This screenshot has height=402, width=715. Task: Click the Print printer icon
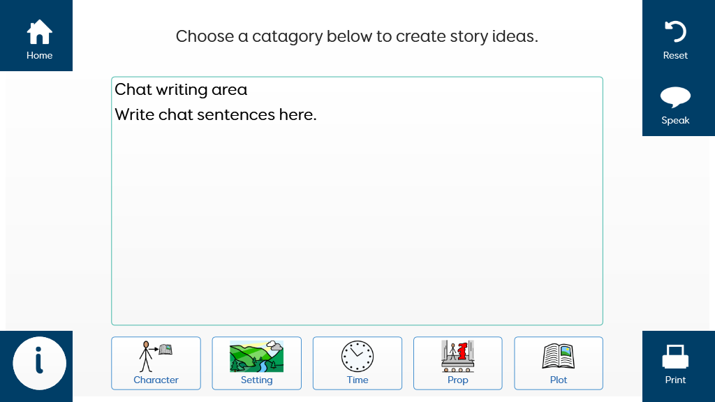point(675,357)
